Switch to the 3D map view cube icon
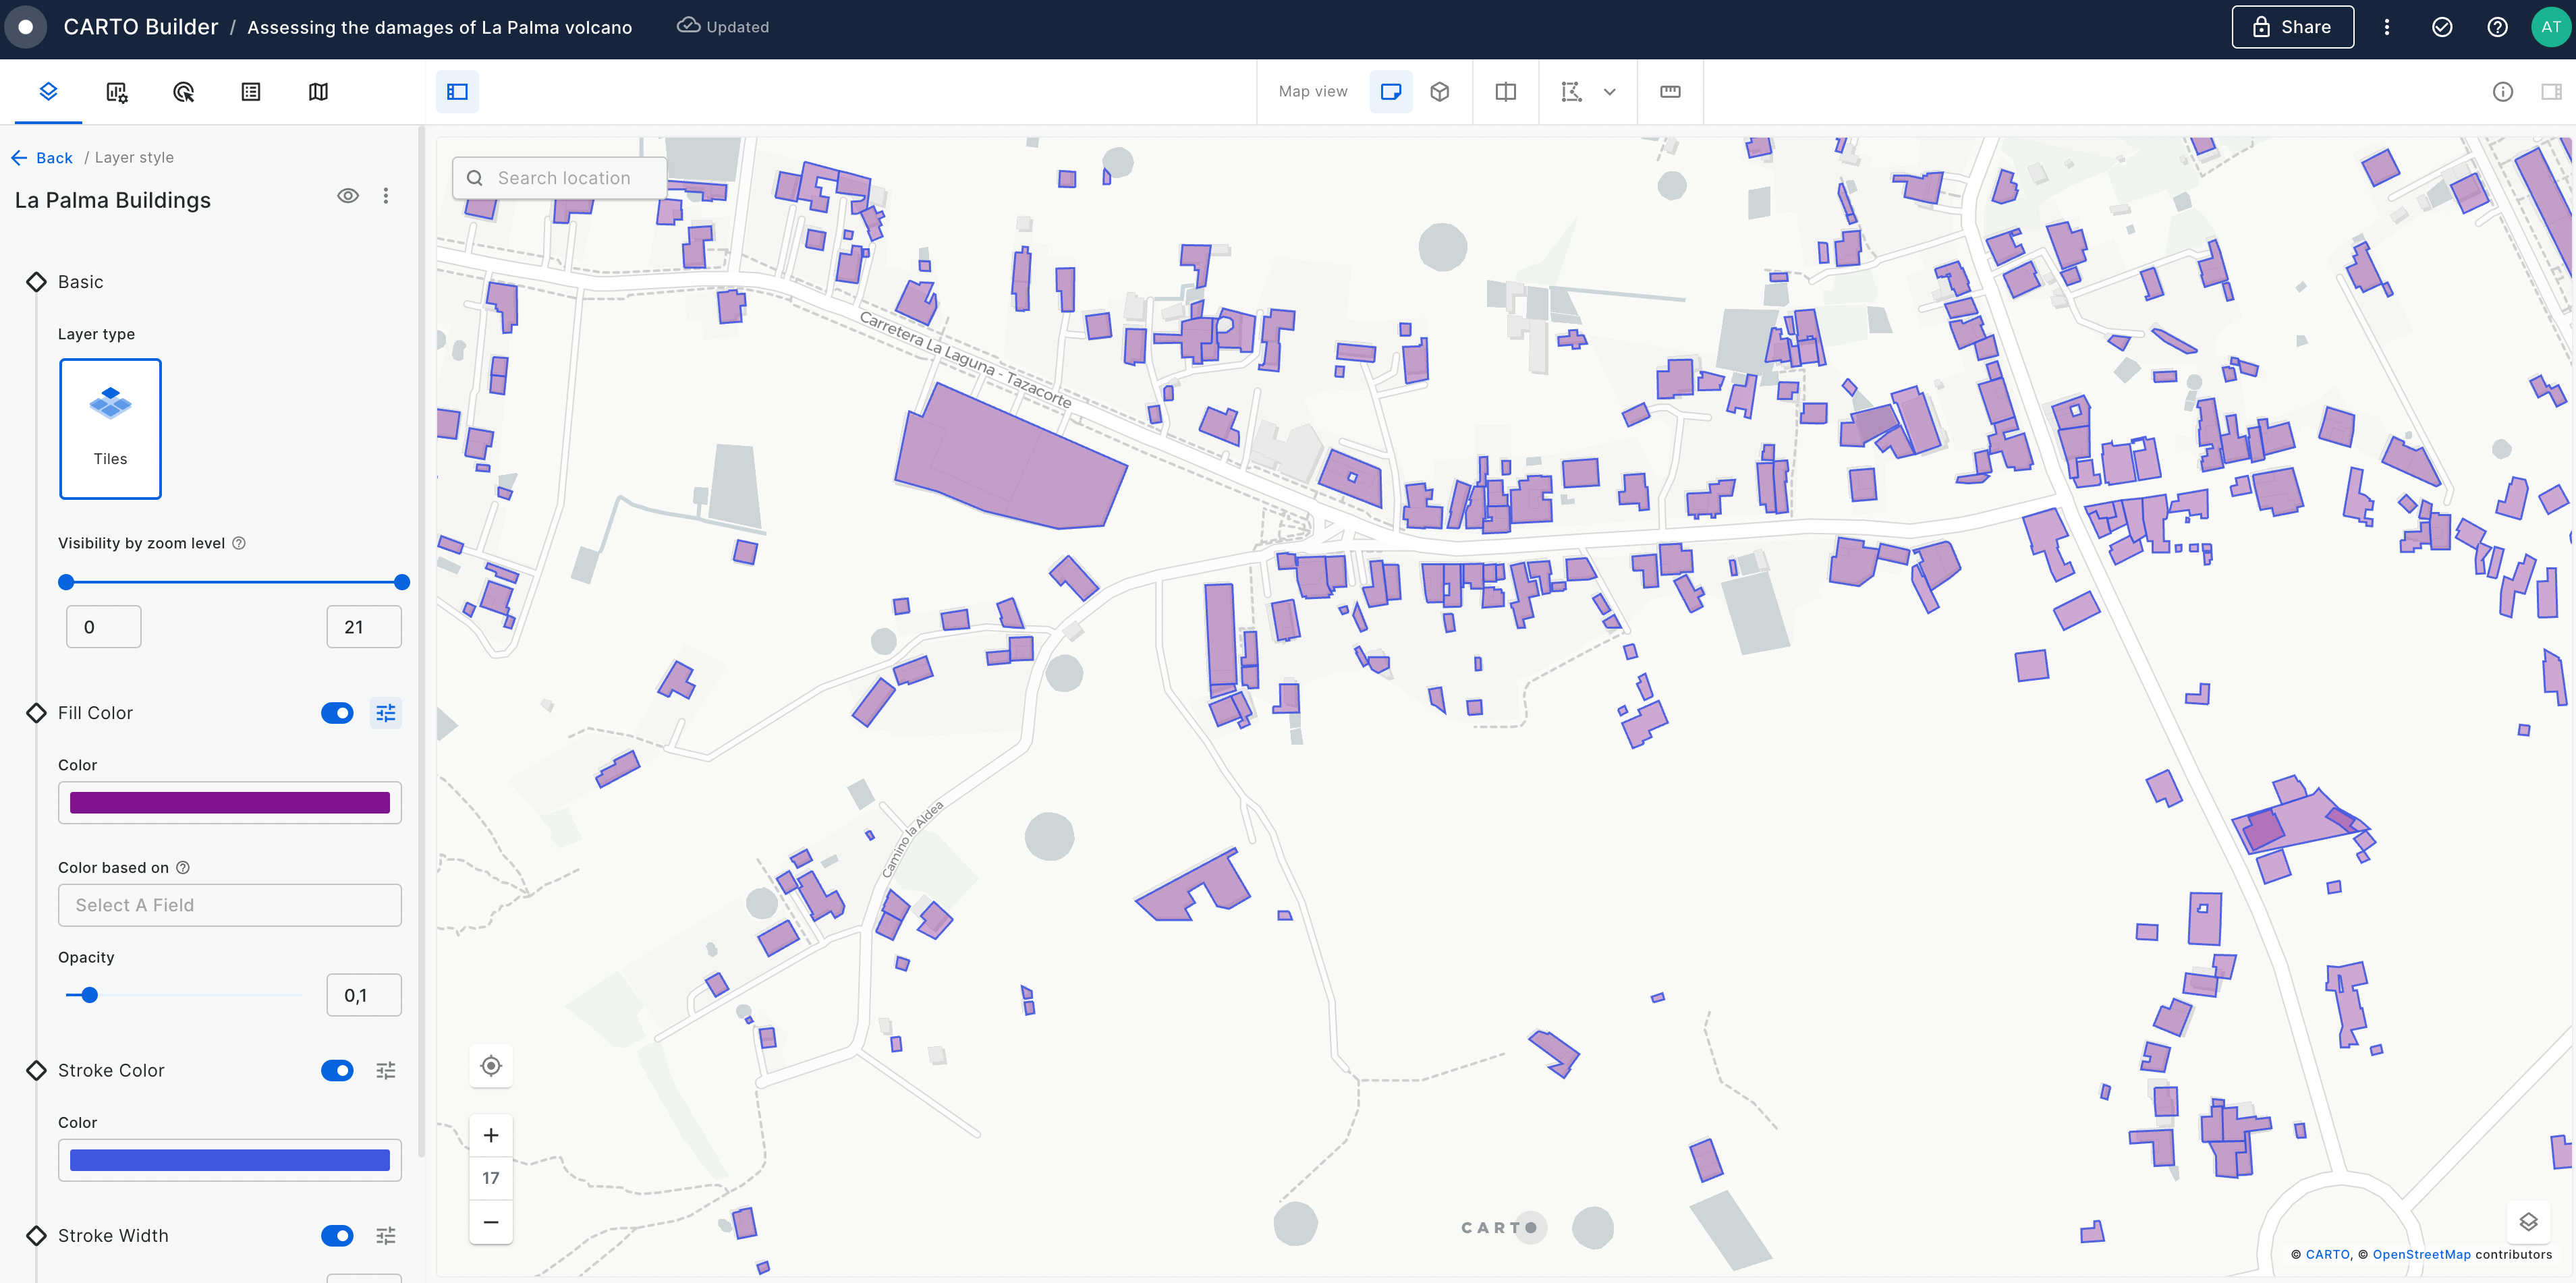This screenshot has height=1283, width=2576. point(1439,92)
